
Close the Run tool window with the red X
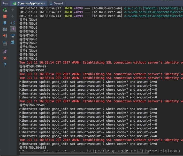(5, 58)
